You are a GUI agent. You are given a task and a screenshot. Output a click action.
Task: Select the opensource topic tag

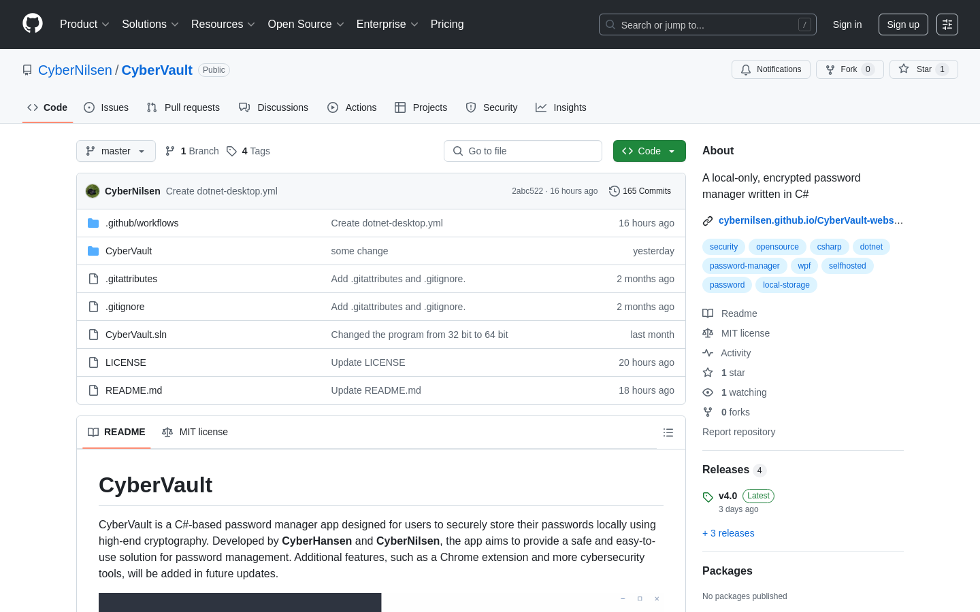pos(777,247)
